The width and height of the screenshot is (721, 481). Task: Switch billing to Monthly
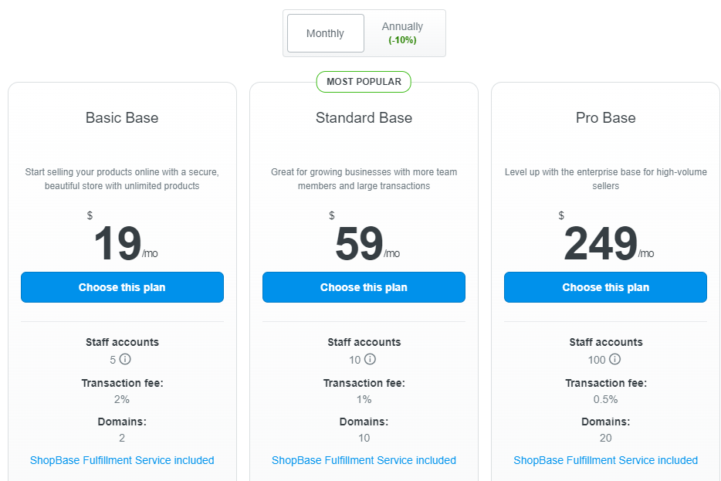(x=326, y=33)
